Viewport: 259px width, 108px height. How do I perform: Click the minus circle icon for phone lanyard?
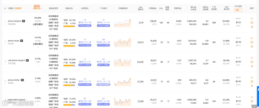[x=252, y=23]
